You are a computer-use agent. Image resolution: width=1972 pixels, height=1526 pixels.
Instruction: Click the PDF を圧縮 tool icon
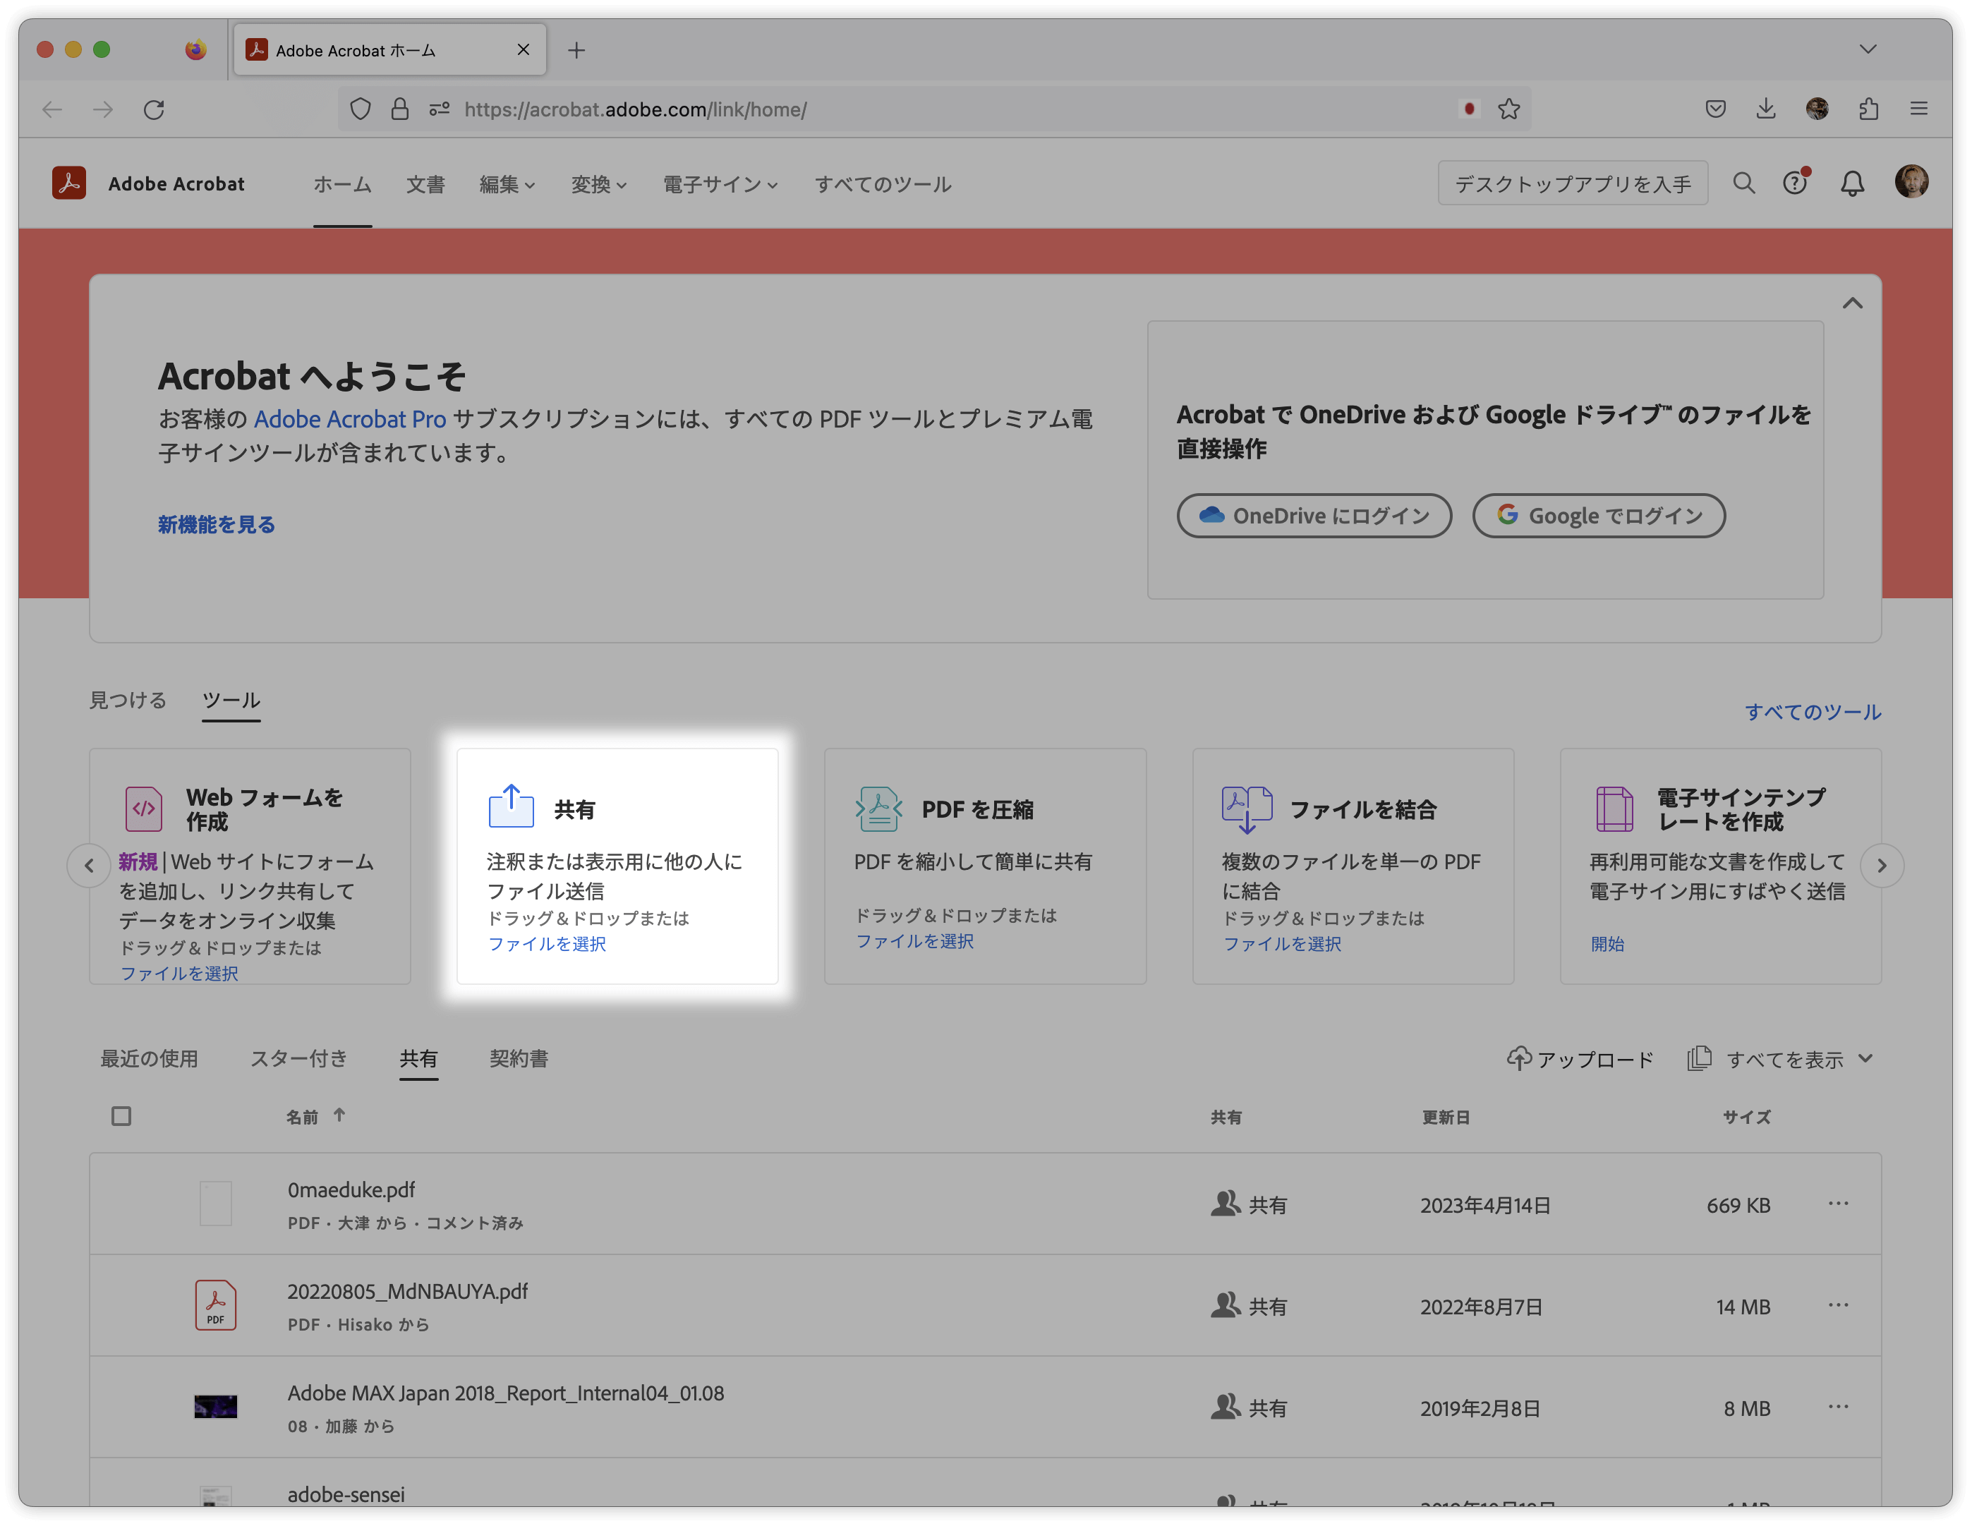point(878,808)
